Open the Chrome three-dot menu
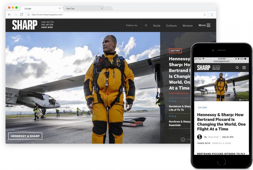The height and width of the screenshot is (170, 253). pos(212,15)
